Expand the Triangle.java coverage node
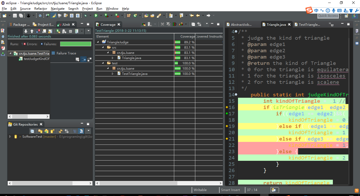Screen dimensions: 360x196 pos(113,58)
